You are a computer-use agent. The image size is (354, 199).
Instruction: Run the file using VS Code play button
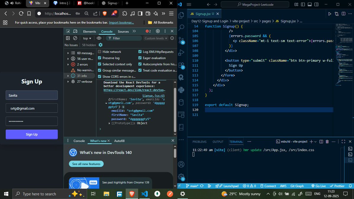point(330,13)
